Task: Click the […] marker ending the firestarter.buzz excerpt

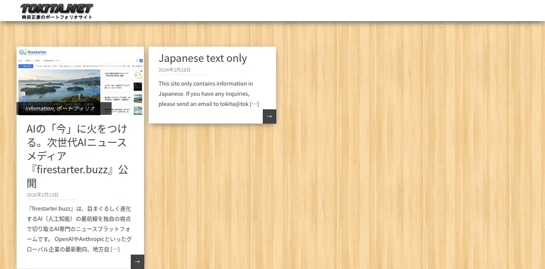Action: pos(115,249)
